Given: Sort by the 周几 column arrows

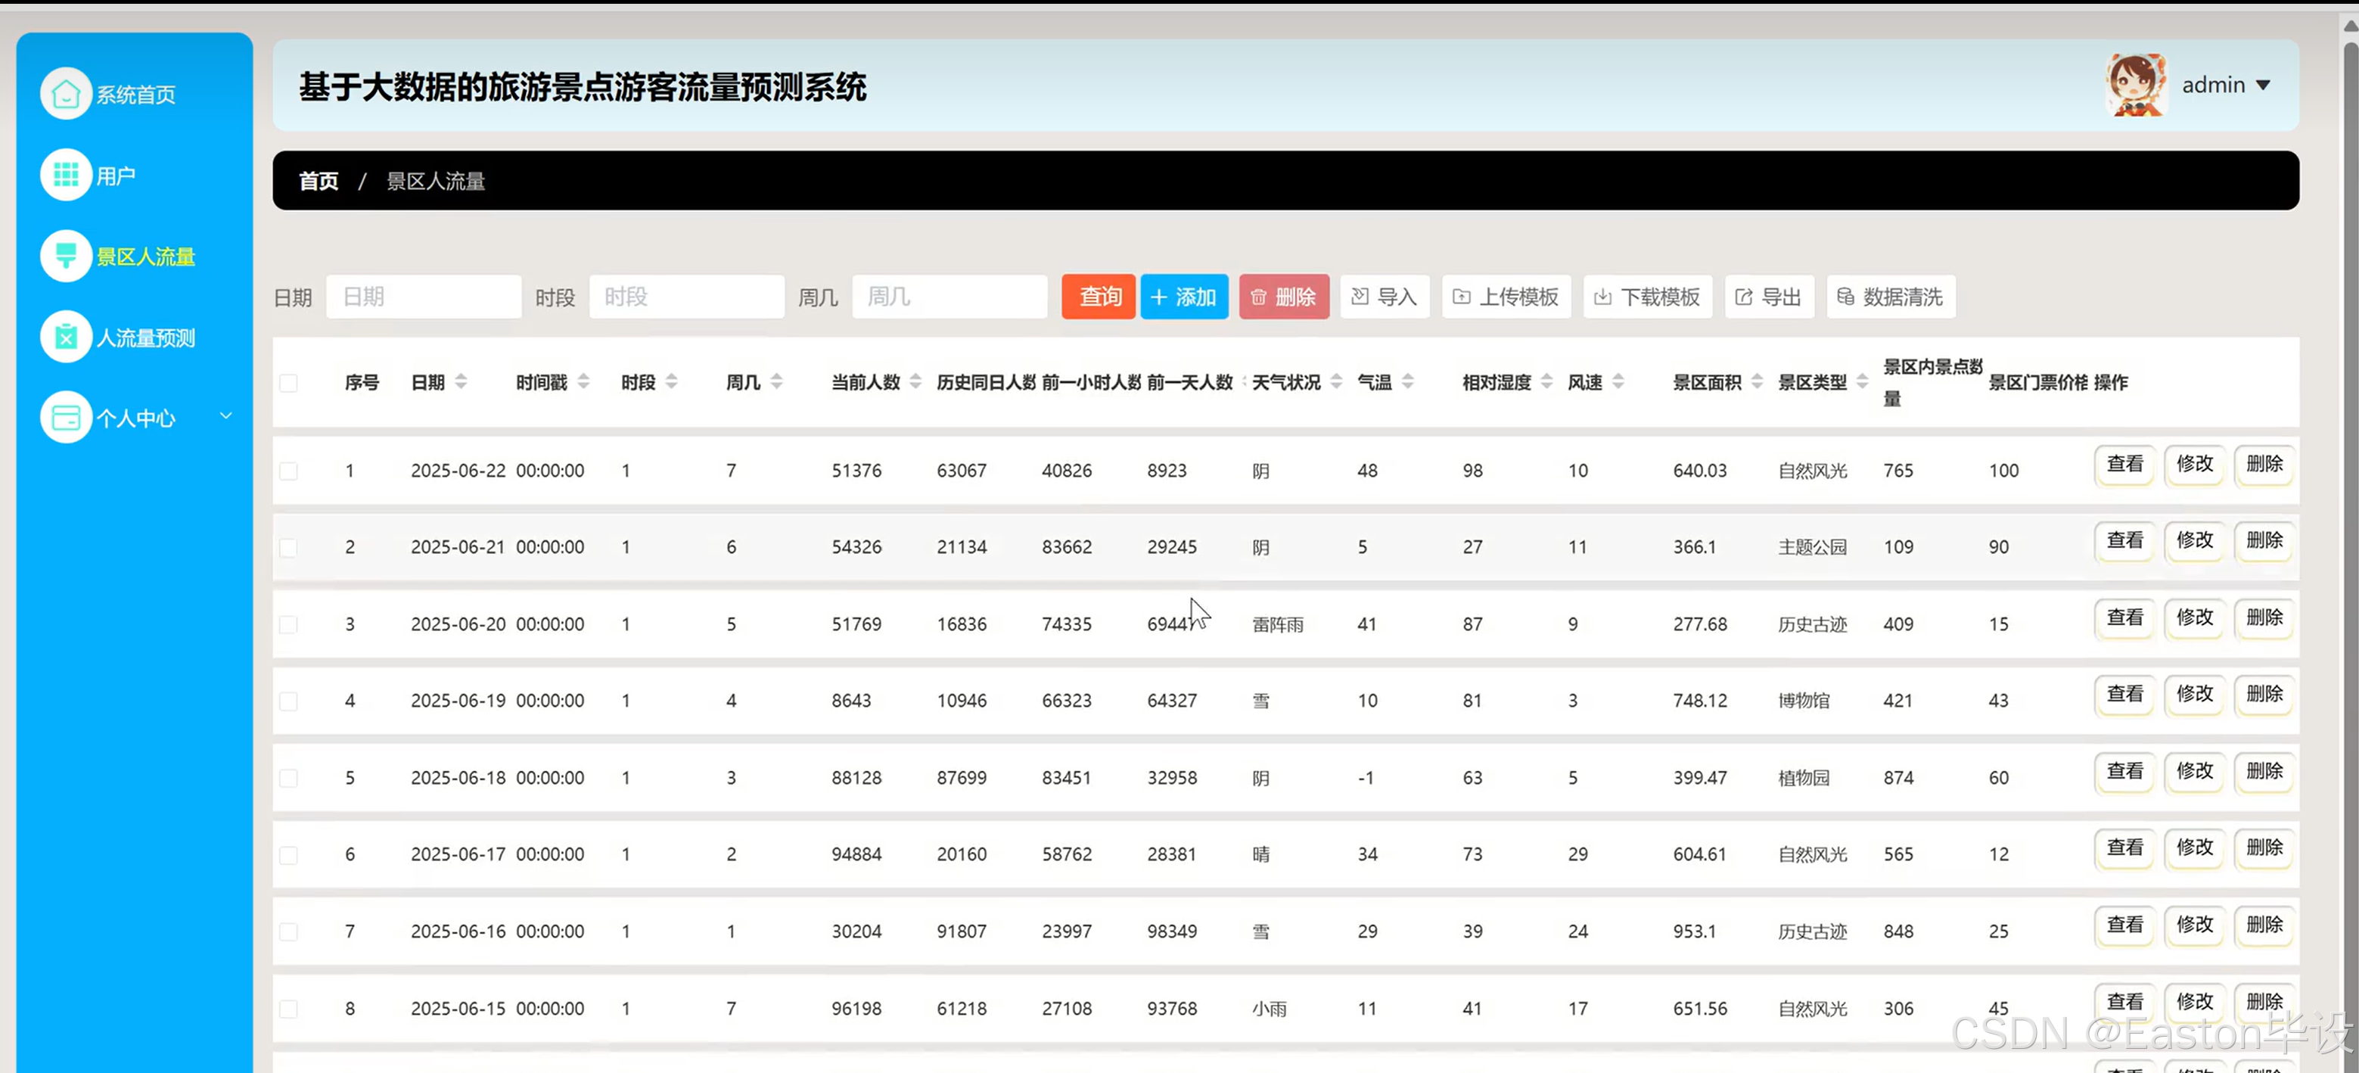Looking at the screenshot, I should click(x=776, y=382).
